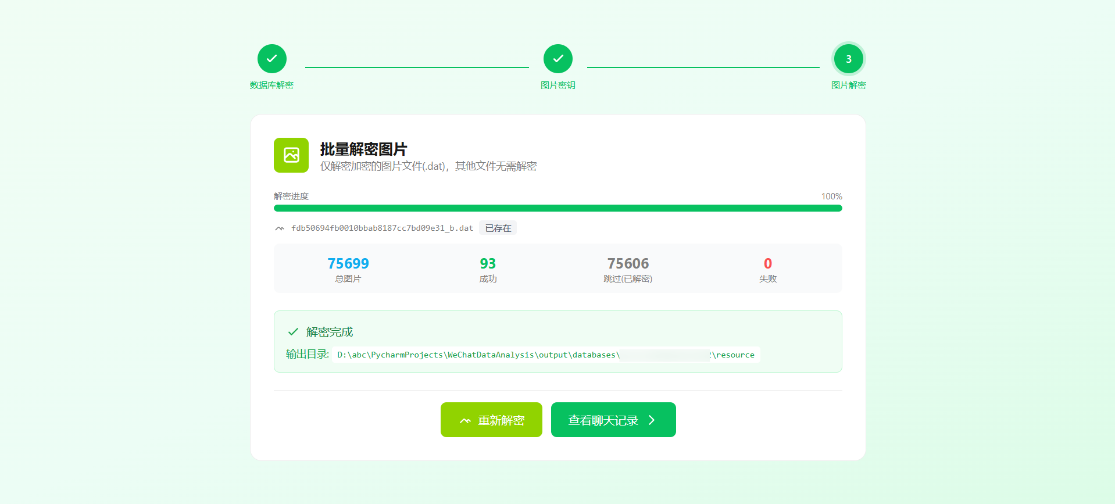Click the step 3 image decryption circle
The height and width of the screenshot is (504, 1115).
click(x=848, y=59)
